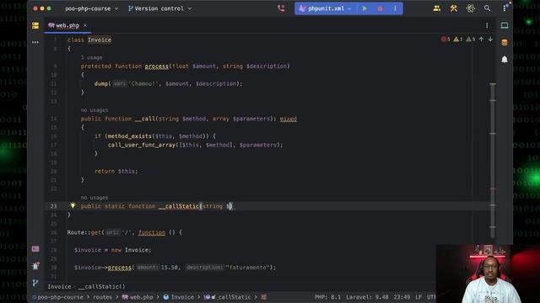Click the red errors count indicator
The width and height of the screenshot is (540, 303).
(x=445, y=40)
